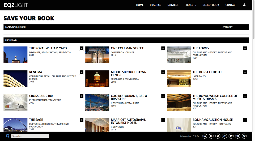This screenshot has height=141, width=255.
Task: Open the Issuu social icon
Action: click(237, 136)
